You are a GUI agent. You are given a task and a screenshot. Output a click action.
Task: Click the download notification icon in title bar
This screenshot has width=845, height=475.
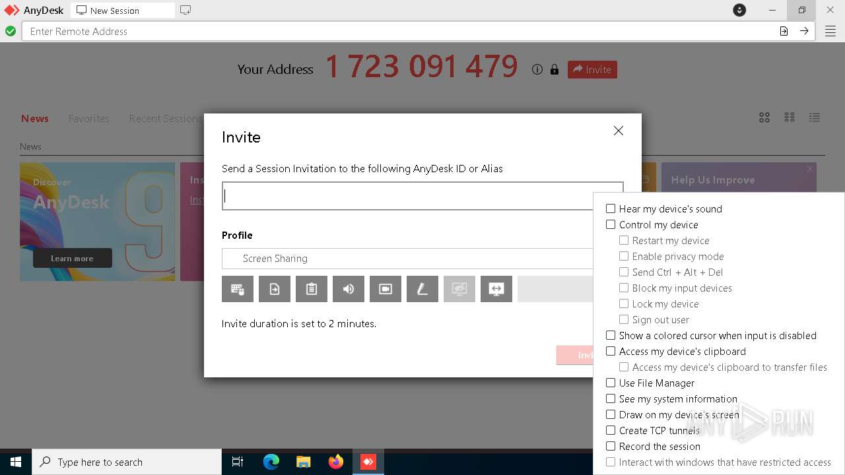(x=739, y=10)
